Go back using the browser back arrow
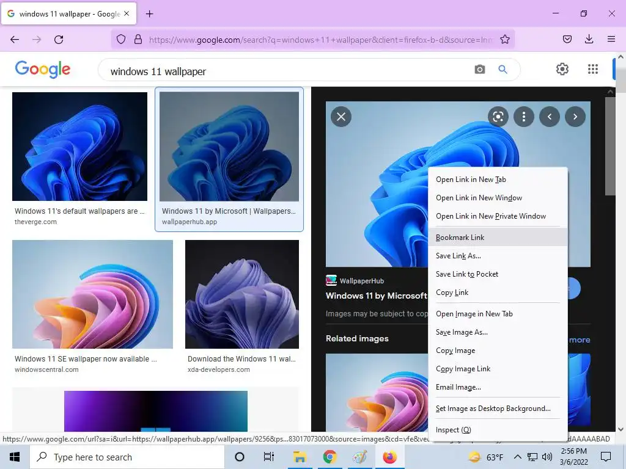The image size is (626, 469). (15, 40)
